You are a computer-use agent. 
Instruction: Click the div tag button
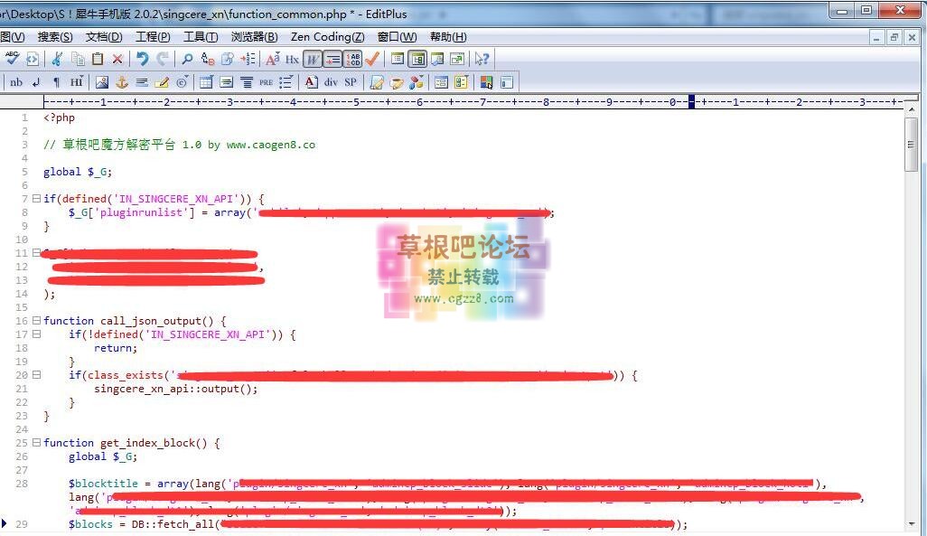click(x=331, y=82)
